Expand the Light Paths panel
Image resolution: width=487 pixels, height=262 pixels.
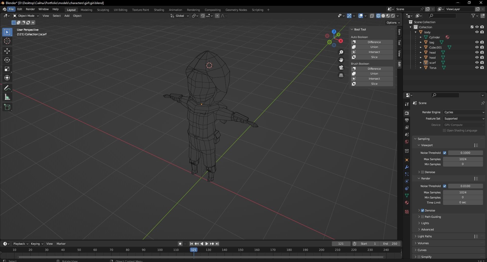pos(425,236)
